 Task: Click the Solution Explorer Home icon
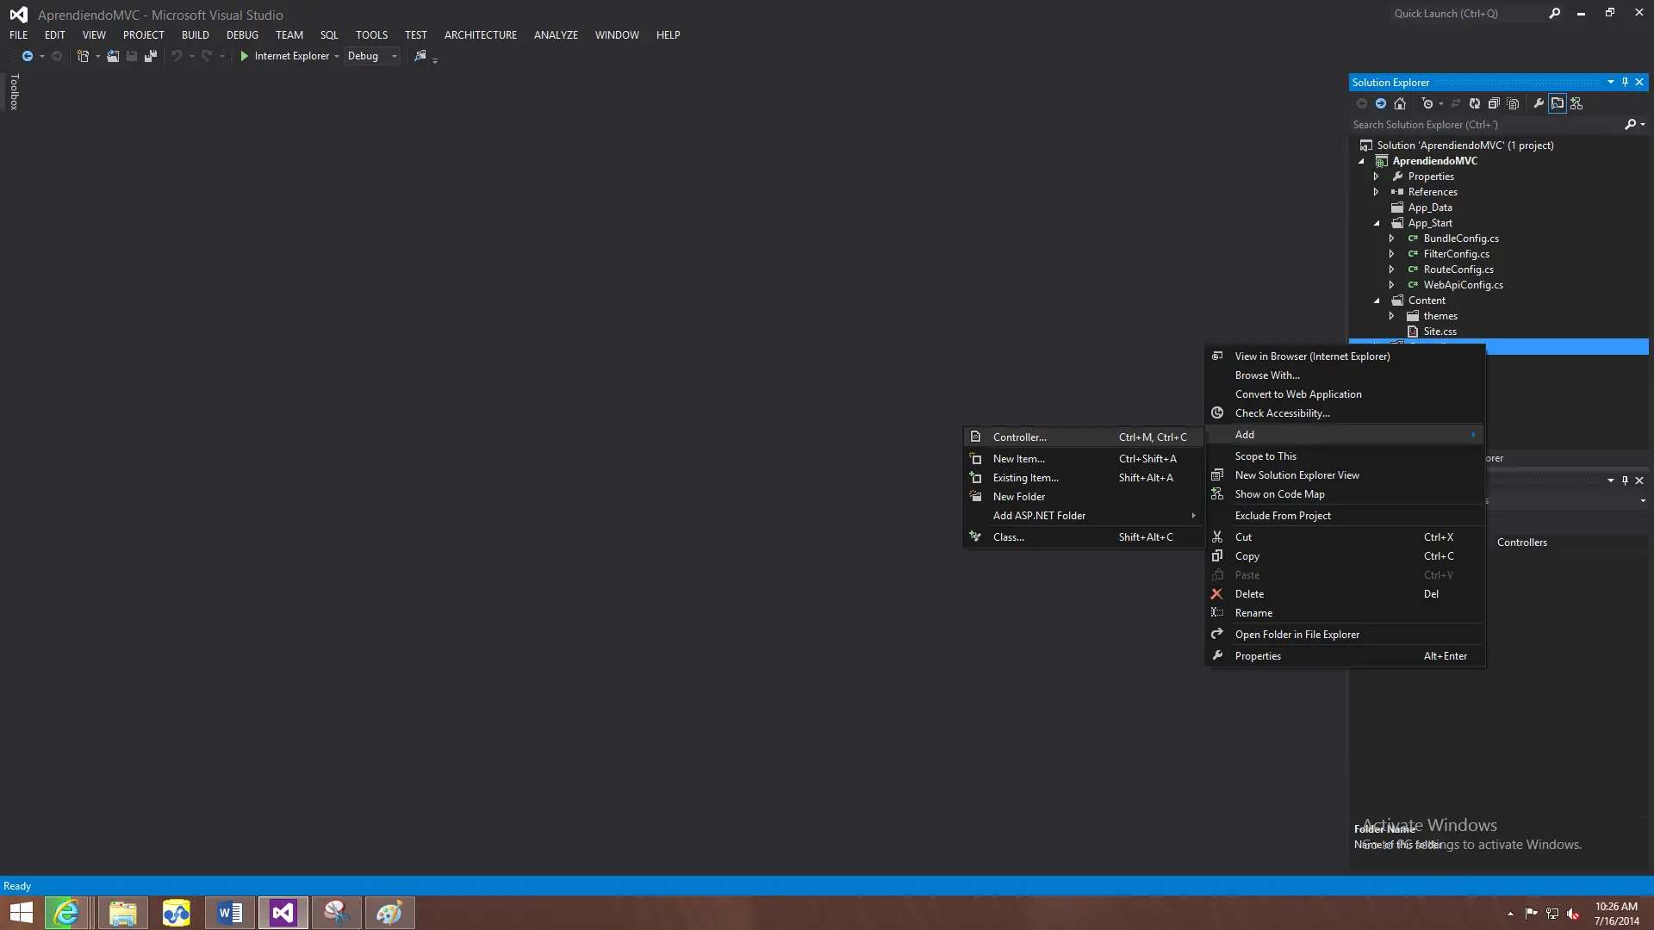point(1400,103)
